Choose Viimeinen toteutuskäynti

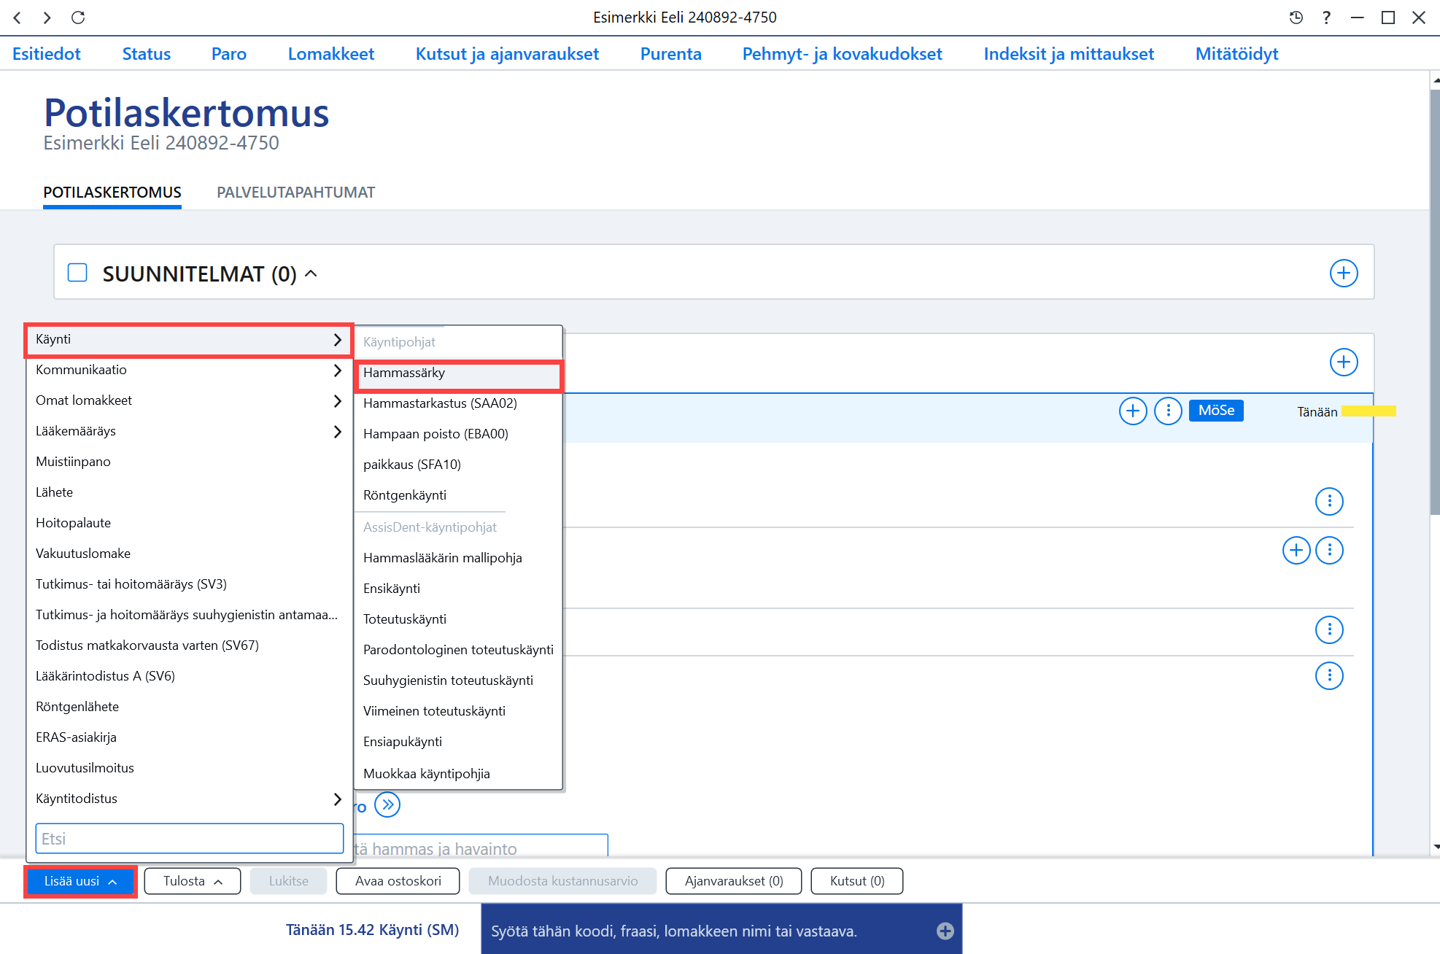(458, 711)
